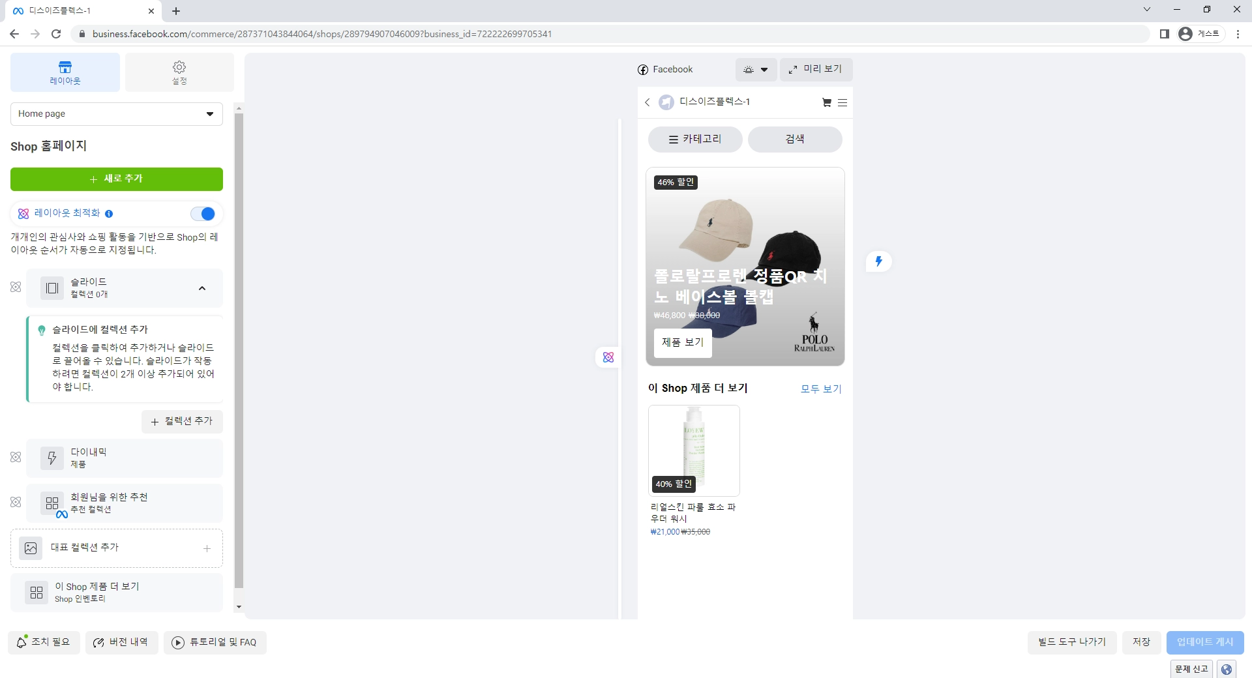This screenshot has width=1252, height=678.
Task: Click the 업데이트 게시 button
Action: (1205, 643)
